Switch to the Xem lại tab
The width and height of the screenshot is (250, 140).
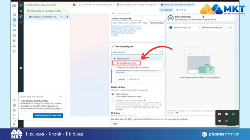[x=181, y=10]
